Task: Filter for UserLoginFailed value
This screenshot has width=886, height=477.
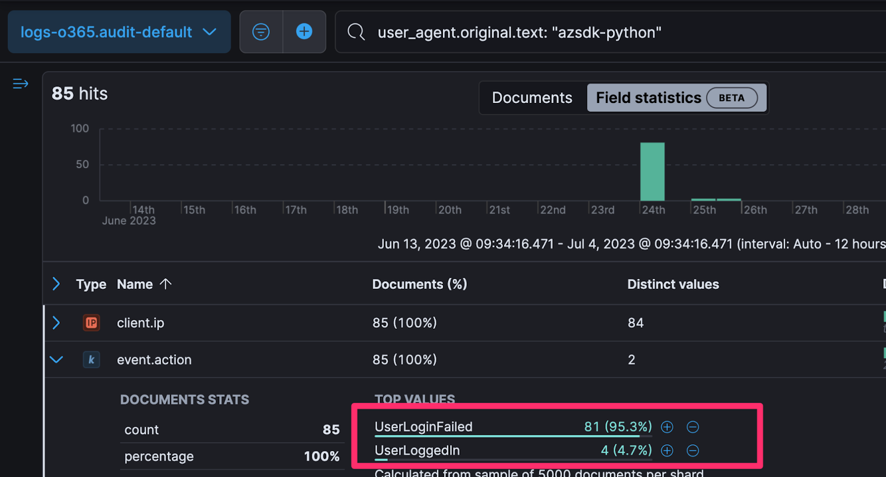Action: (667, 427)
